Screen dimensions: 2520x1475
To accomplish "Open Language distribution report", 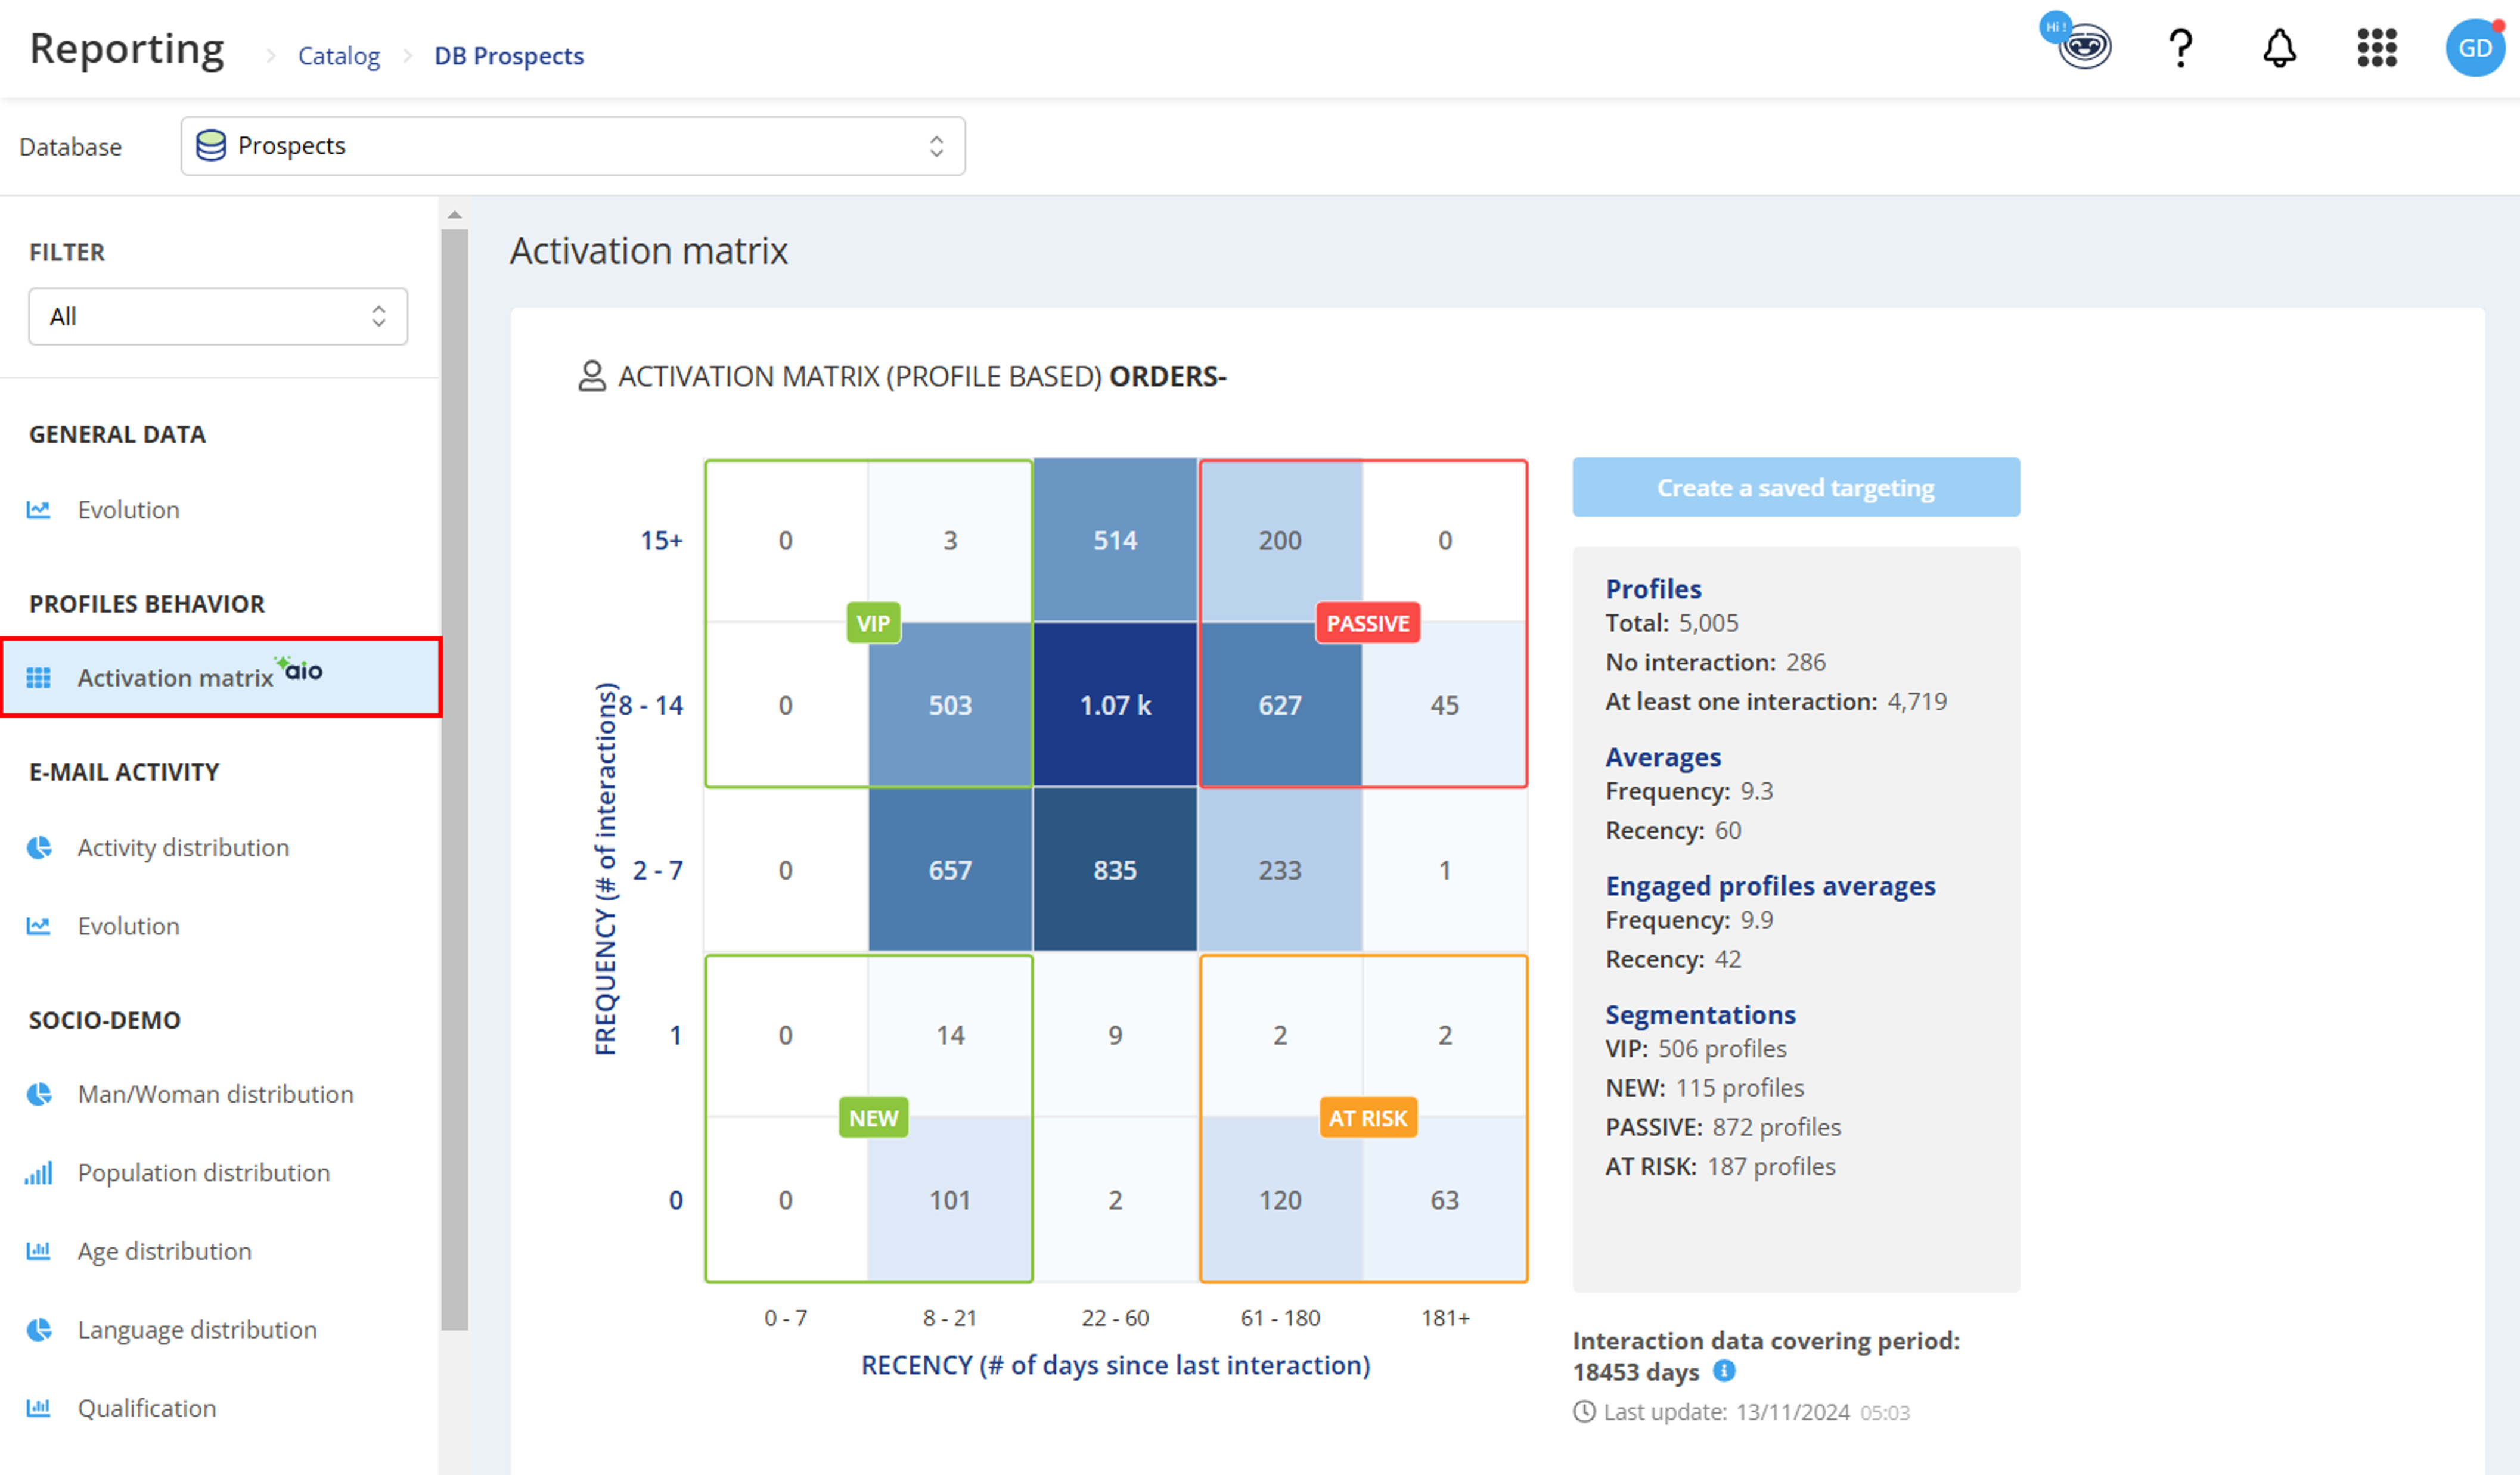I will (x=197, y=1329).
